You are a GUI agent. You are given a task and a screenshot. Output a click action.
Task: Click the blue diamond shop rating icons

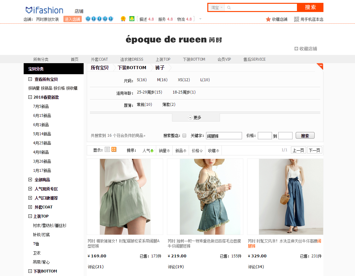[x=99, y=19]
